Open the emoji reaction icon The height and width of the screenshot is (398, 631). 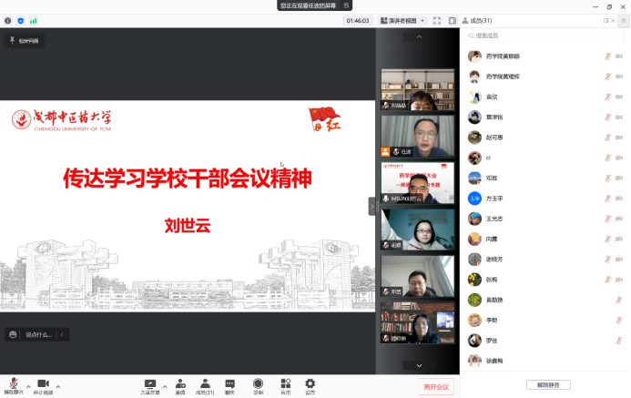coord(13,334)
